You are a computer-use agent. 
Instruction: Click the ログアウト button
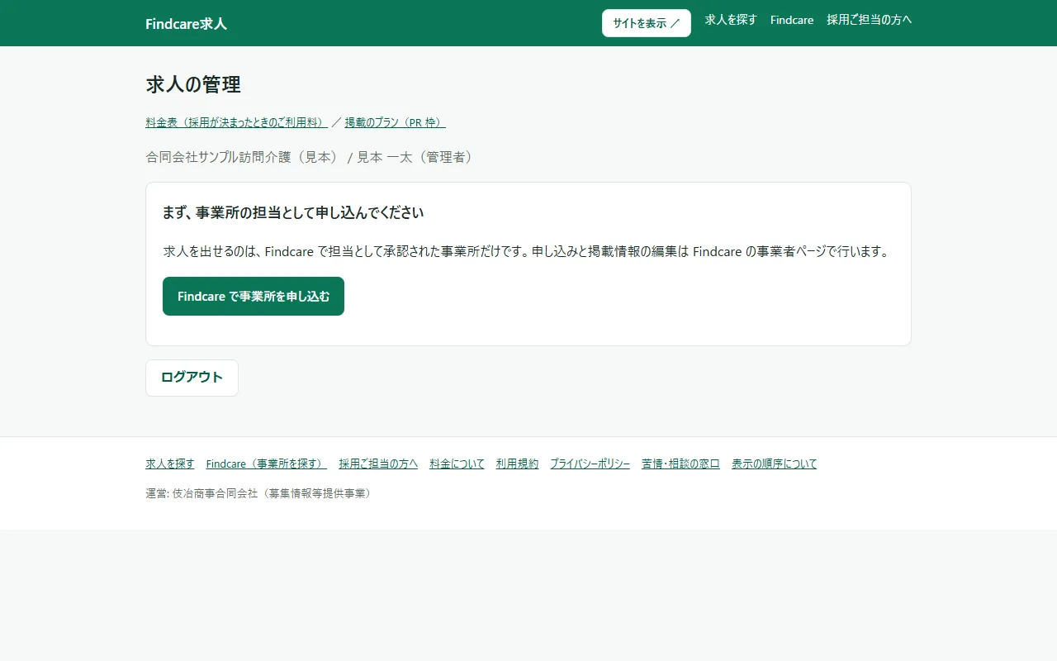pos(192,378)
